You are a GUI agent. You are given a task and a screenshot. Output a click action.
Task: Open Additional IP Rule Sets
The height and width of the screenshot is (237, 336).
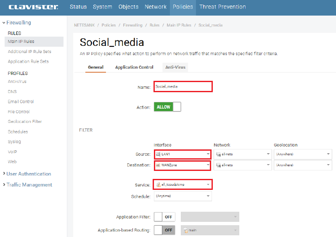pos(29,51)
